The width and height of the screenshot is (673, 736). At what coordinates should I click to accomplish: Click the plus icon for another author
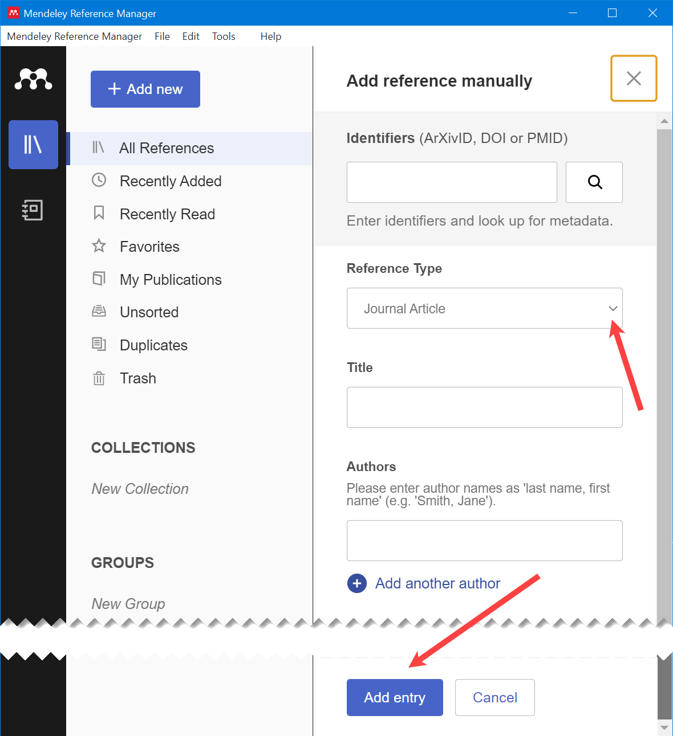(357, 583)
